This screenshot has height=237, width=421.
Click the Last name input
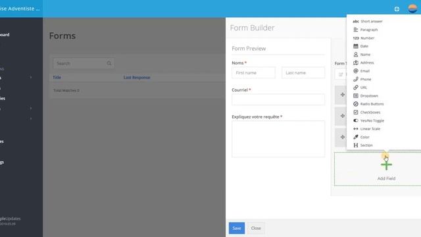tap(303, 73)
